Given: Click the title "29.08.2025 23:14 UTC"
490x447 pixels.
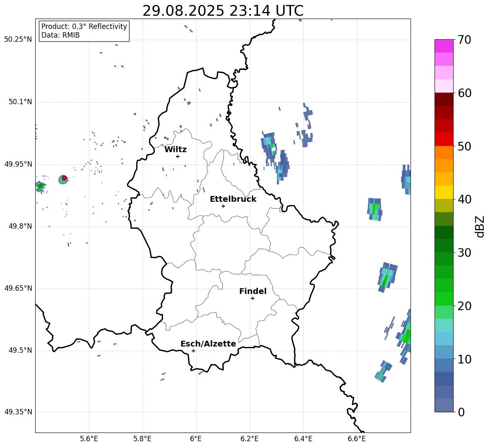Looking at the screenshot, I should tap(223, 11).
